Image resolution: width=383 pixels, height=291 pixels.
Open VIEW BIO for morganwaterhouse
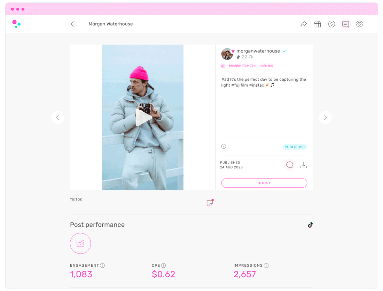point(266,65)
